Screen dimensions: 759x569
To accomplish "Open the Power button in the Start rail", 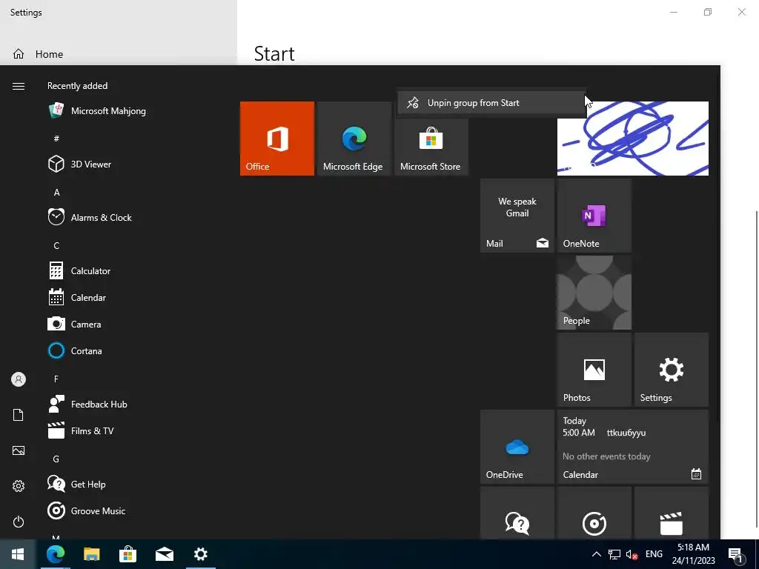I will click(x=19, y=522).
